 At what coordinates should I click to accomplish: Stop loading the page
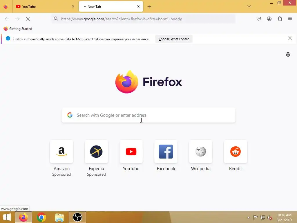[28, 19]
